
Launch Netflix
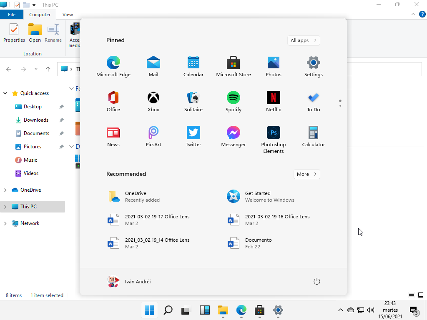274,102
